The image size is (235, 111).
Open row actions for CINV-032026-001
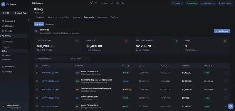pos(226,73)
